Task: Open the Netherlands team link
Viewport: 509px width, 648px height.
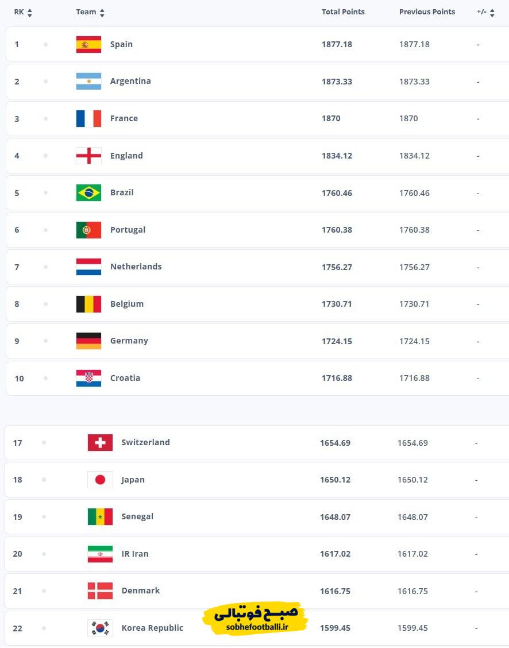Action: click(x=136, y=267)
